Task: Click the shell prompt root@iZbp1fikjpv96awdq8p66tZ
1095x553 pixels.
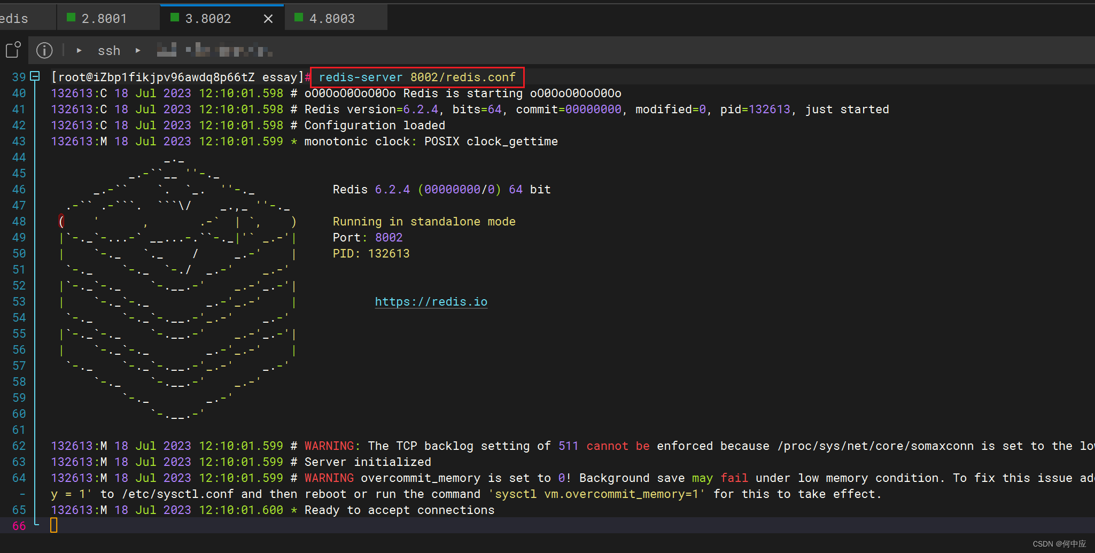Action: tap(157, 77)
